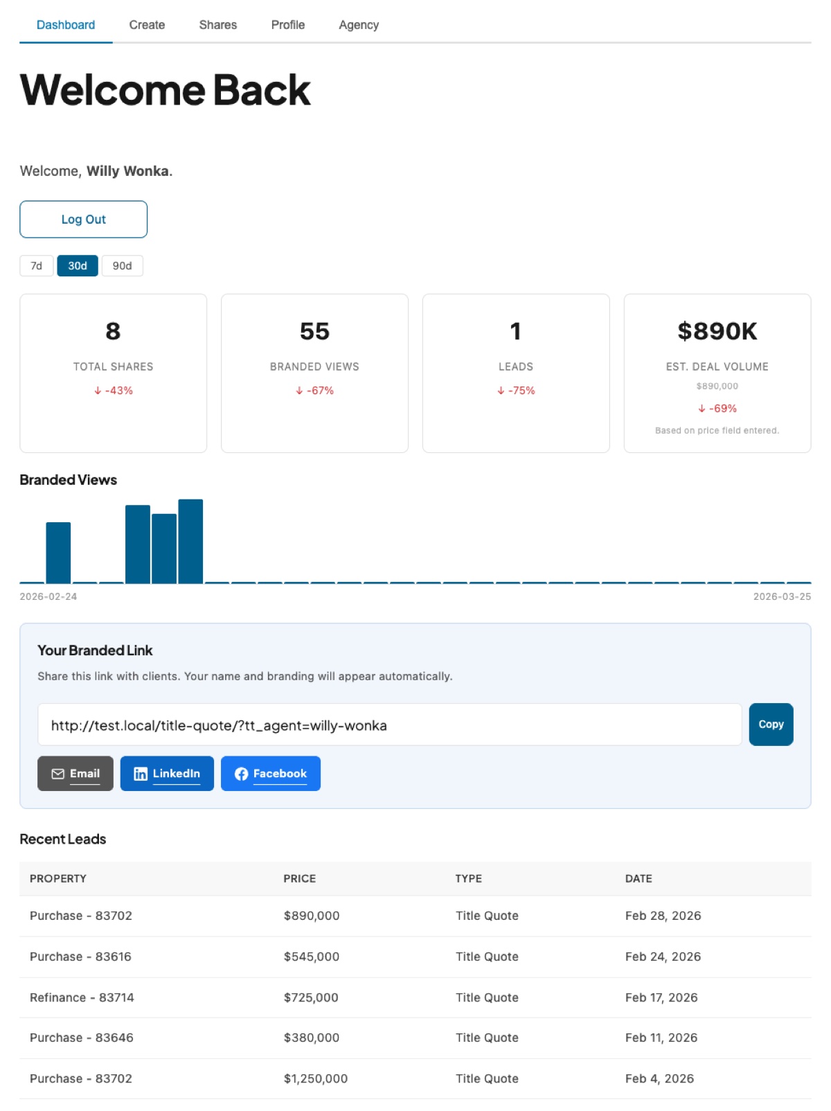Click the Price column header
The height and width of the screenshot is (1111, 831).
tap(300, 878)
